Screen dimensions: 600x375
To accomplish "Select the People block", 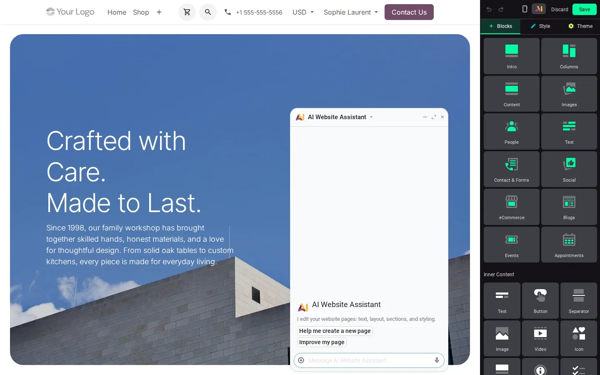I will point(512,131).
